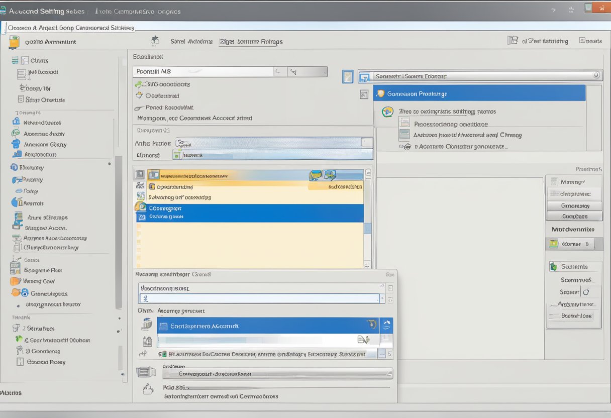This screenshot has width=611, height=418.
Task: Open the compose pencil icon in the toolbar
Action: tap(155, 40)
